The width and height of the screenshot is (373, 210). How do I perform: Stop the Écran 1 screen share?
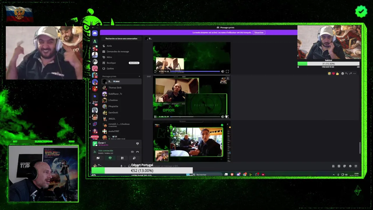click(138, 143)
